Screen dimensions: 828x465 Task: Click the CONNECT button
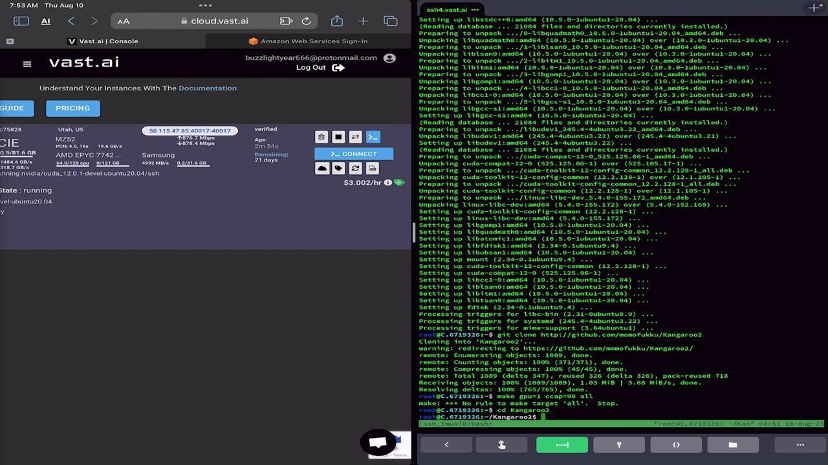(354, 154)
